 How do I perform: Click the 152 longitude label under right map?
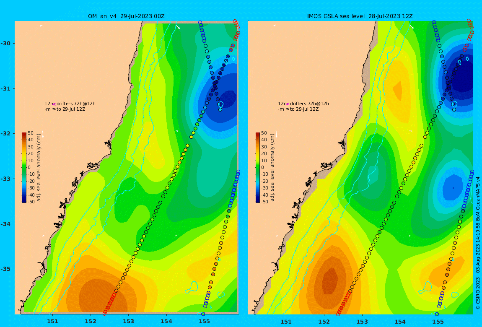pos(324,322)
